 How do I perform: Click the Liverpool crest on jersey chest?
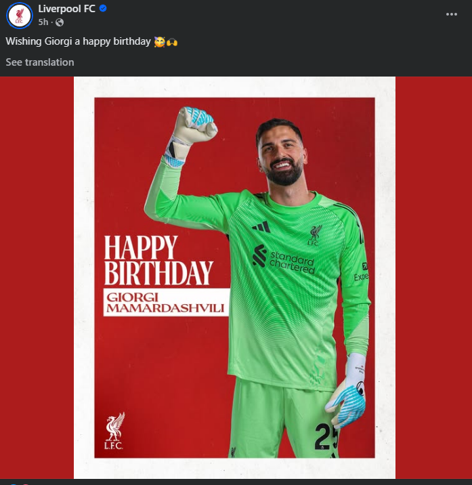click(x=314, y=234)
